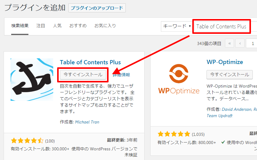Go to previous results page arrow
The height and width of the screenshot is (160, 257).
[240, 43]
